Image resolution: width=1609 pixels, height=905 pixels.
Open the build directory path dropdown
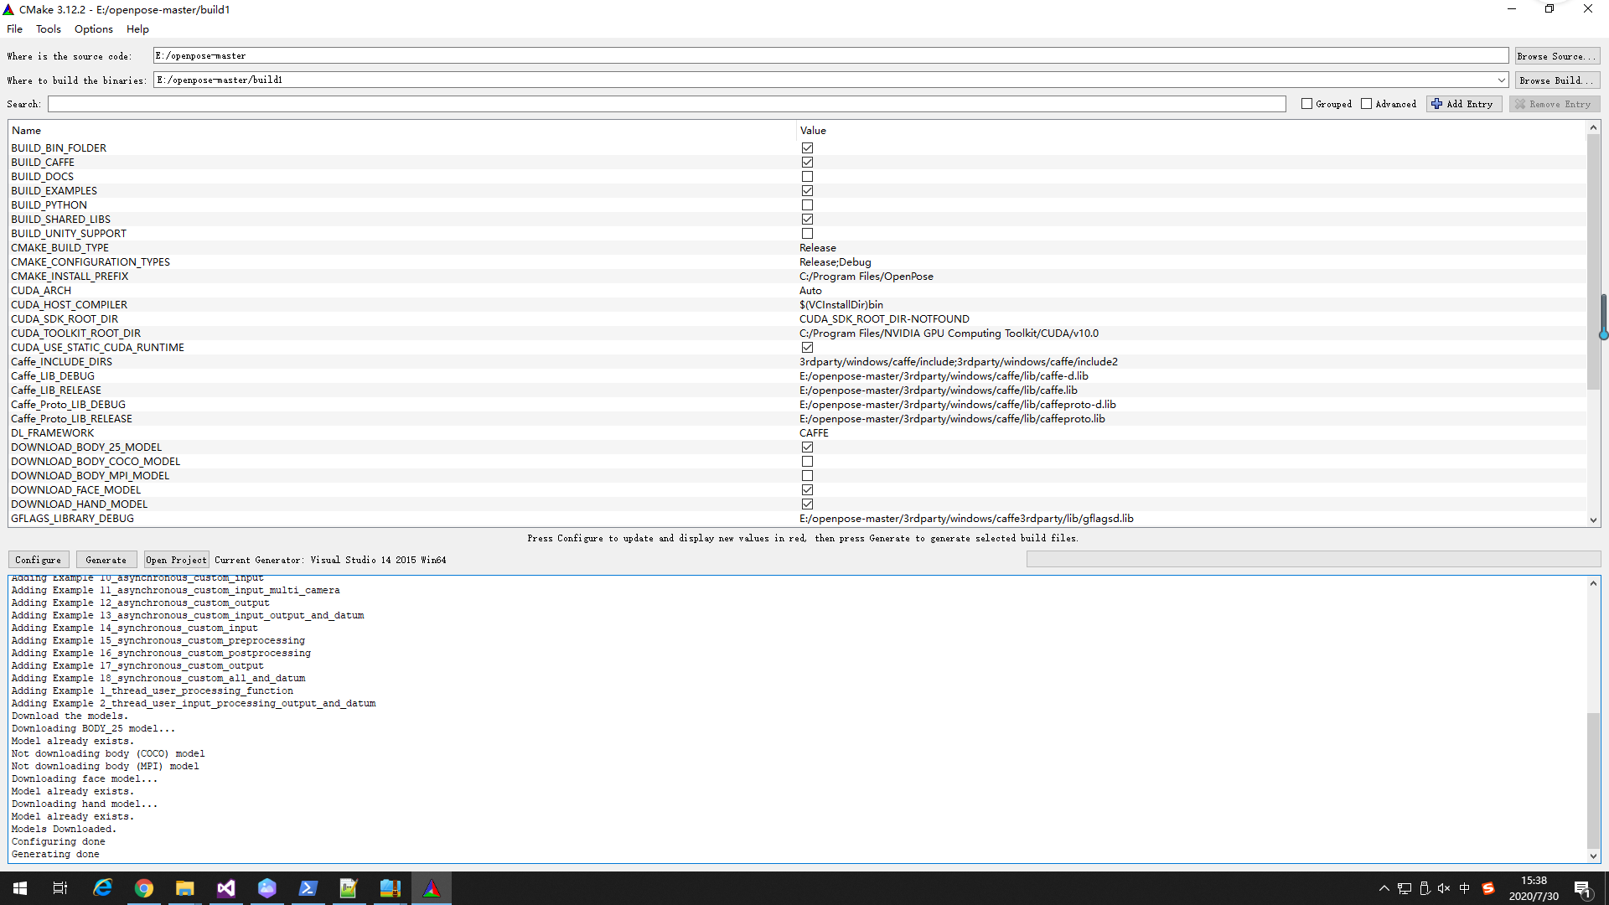tap(1501, 80)
